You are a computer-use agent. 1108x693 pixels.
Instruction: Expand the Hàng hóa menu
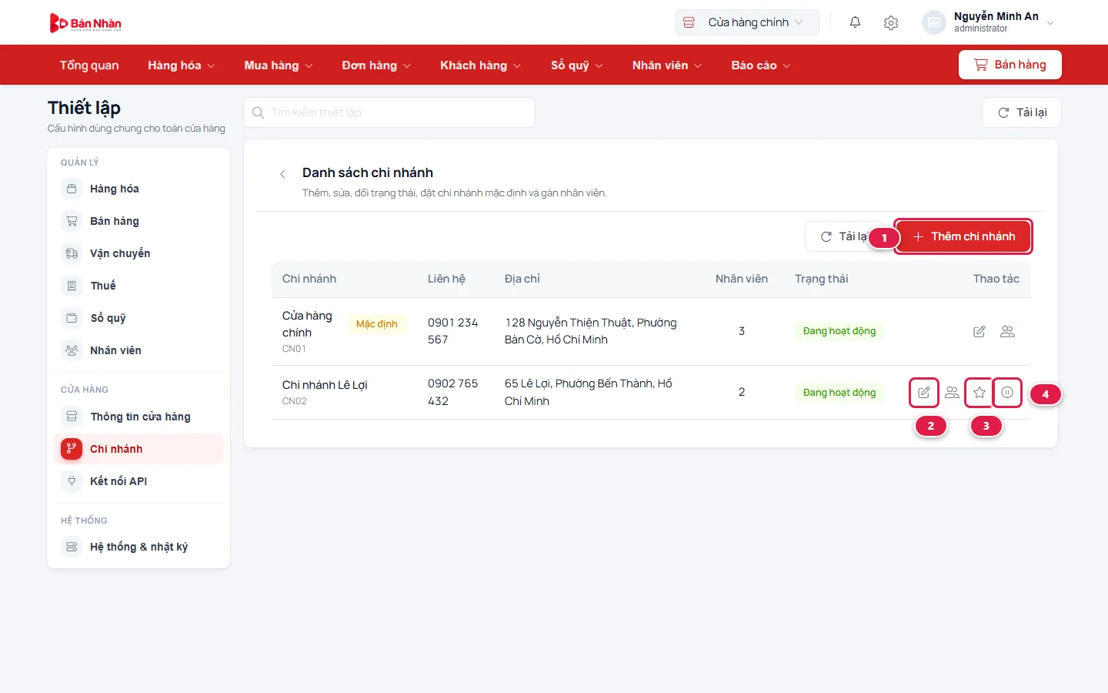tap(182, 65)
